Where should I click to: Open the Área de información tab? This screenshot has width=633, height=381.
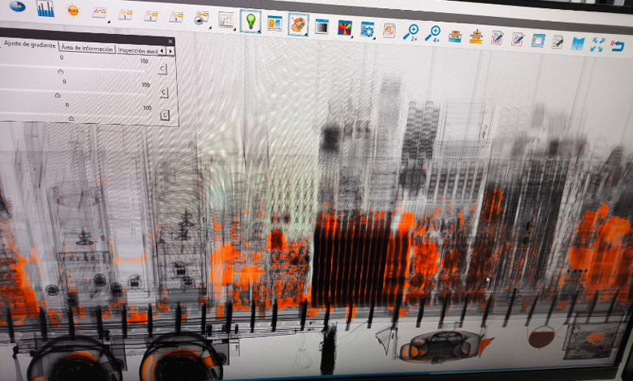click(87, 48)
